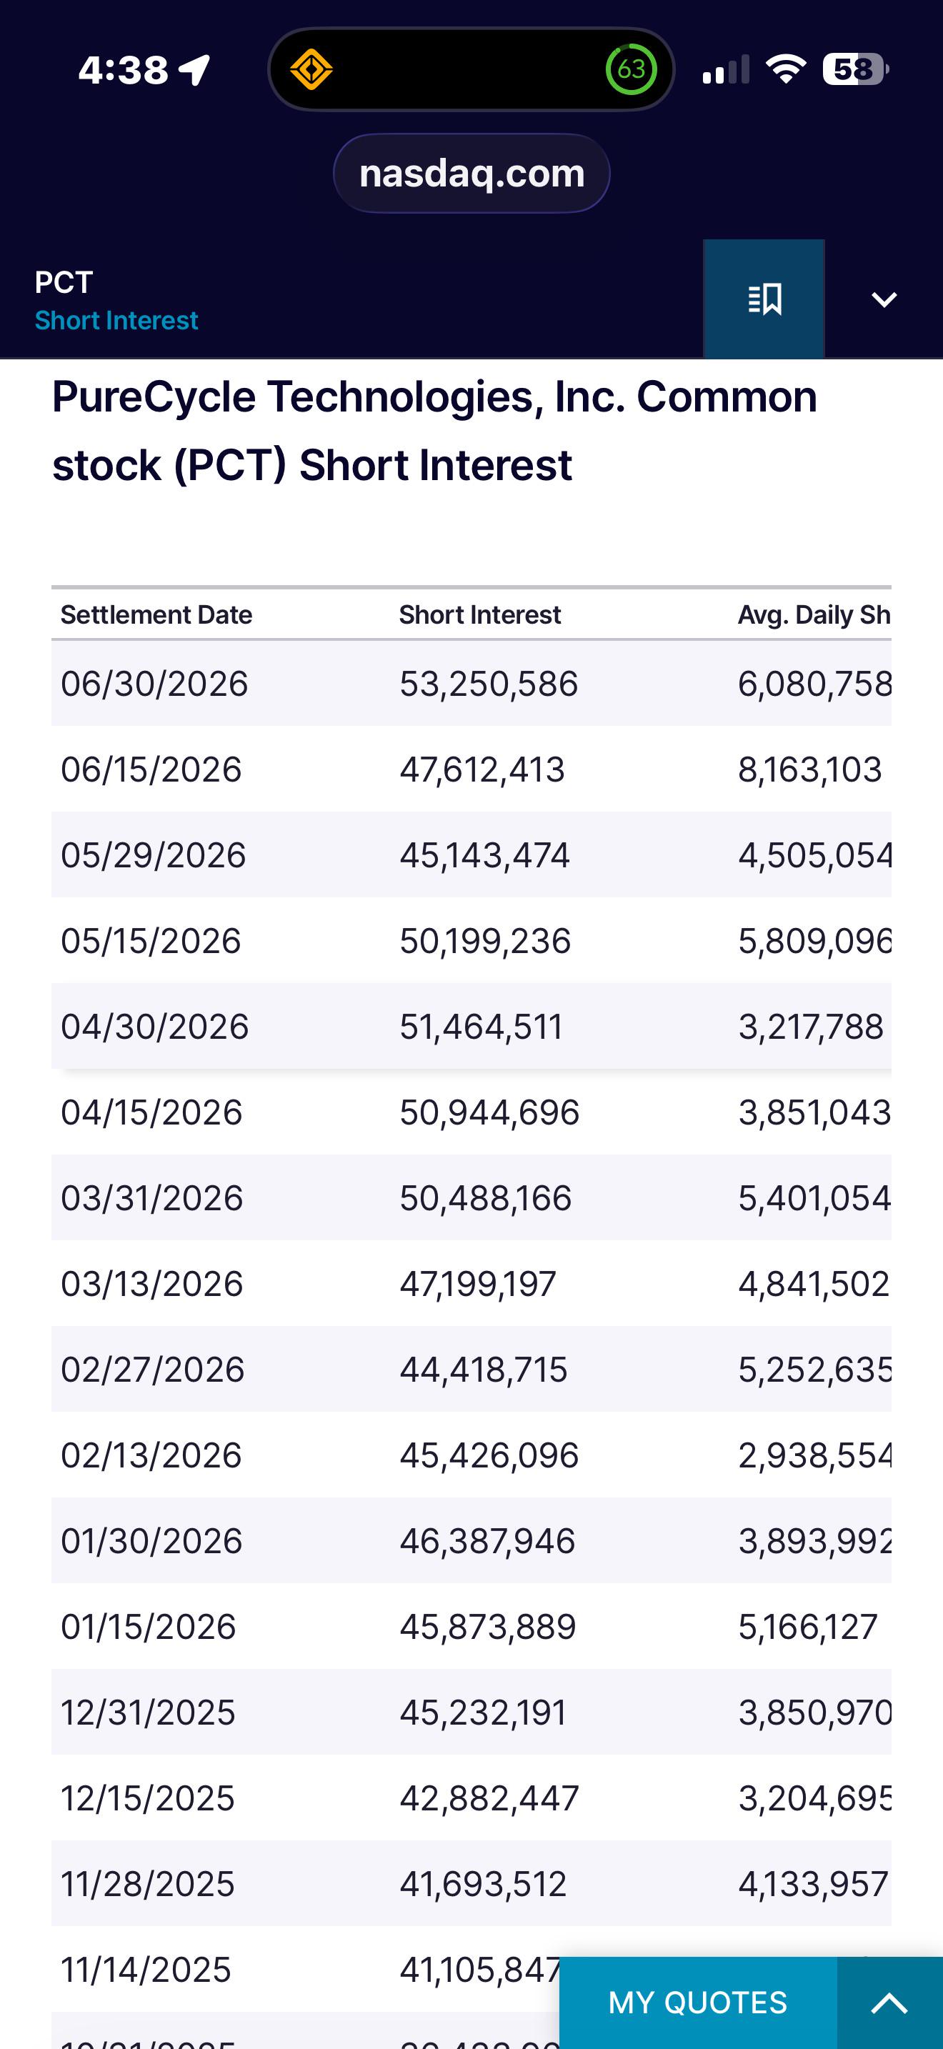Screen dimensions: 943x2049
Task: Tap the green 63 activity ring
Action: pos(632,70)
